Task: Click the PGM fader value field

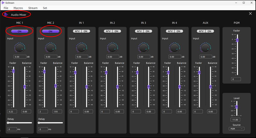Action: [x=236, y=79]
